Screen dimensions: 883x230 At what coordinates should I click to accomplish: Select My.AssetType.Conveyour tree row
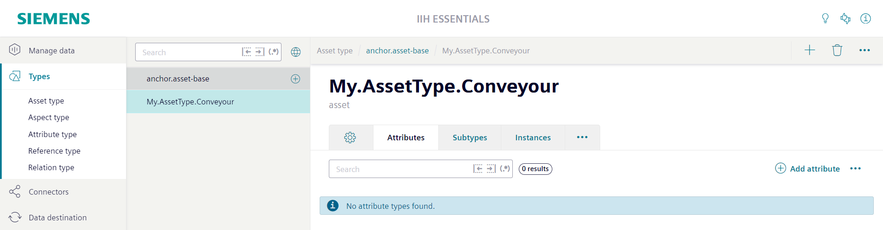click(218, 102)
